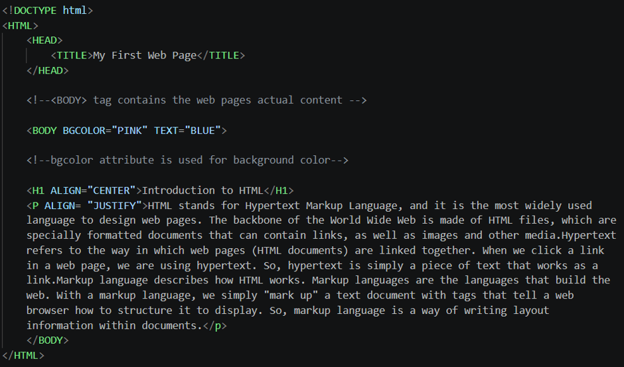
Task: Click the "PINK" attribute value
Action: coord(129,131)
